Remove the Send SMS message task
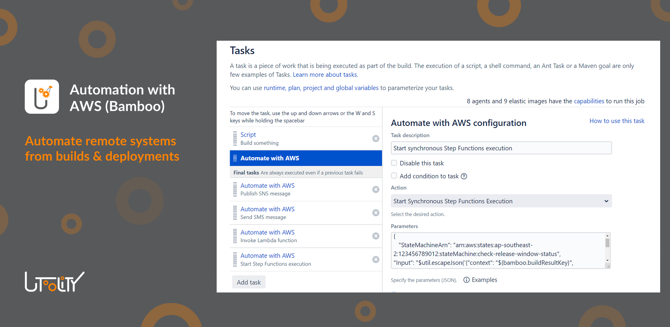The width and height of the screenshot is (670, 327). point(376,213)
